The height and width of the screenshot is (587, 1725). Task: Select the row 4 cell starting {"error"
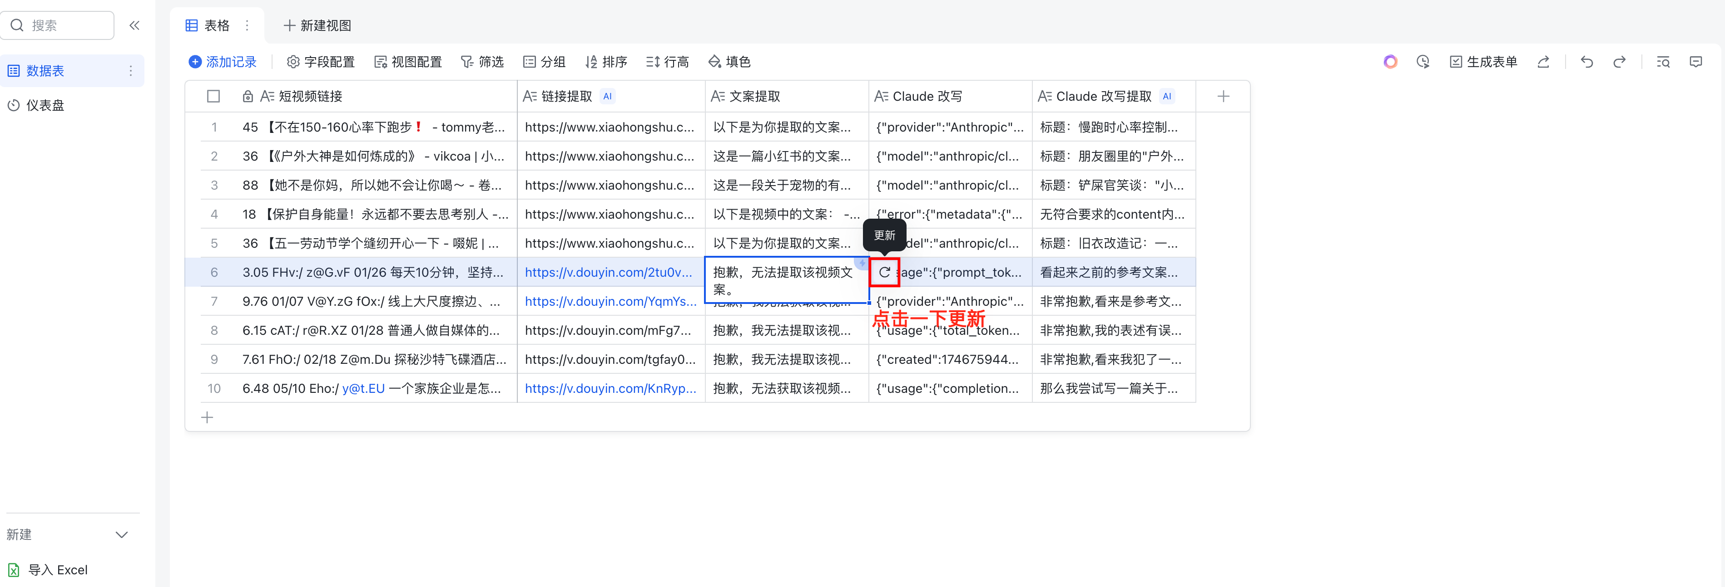point(950,214)
